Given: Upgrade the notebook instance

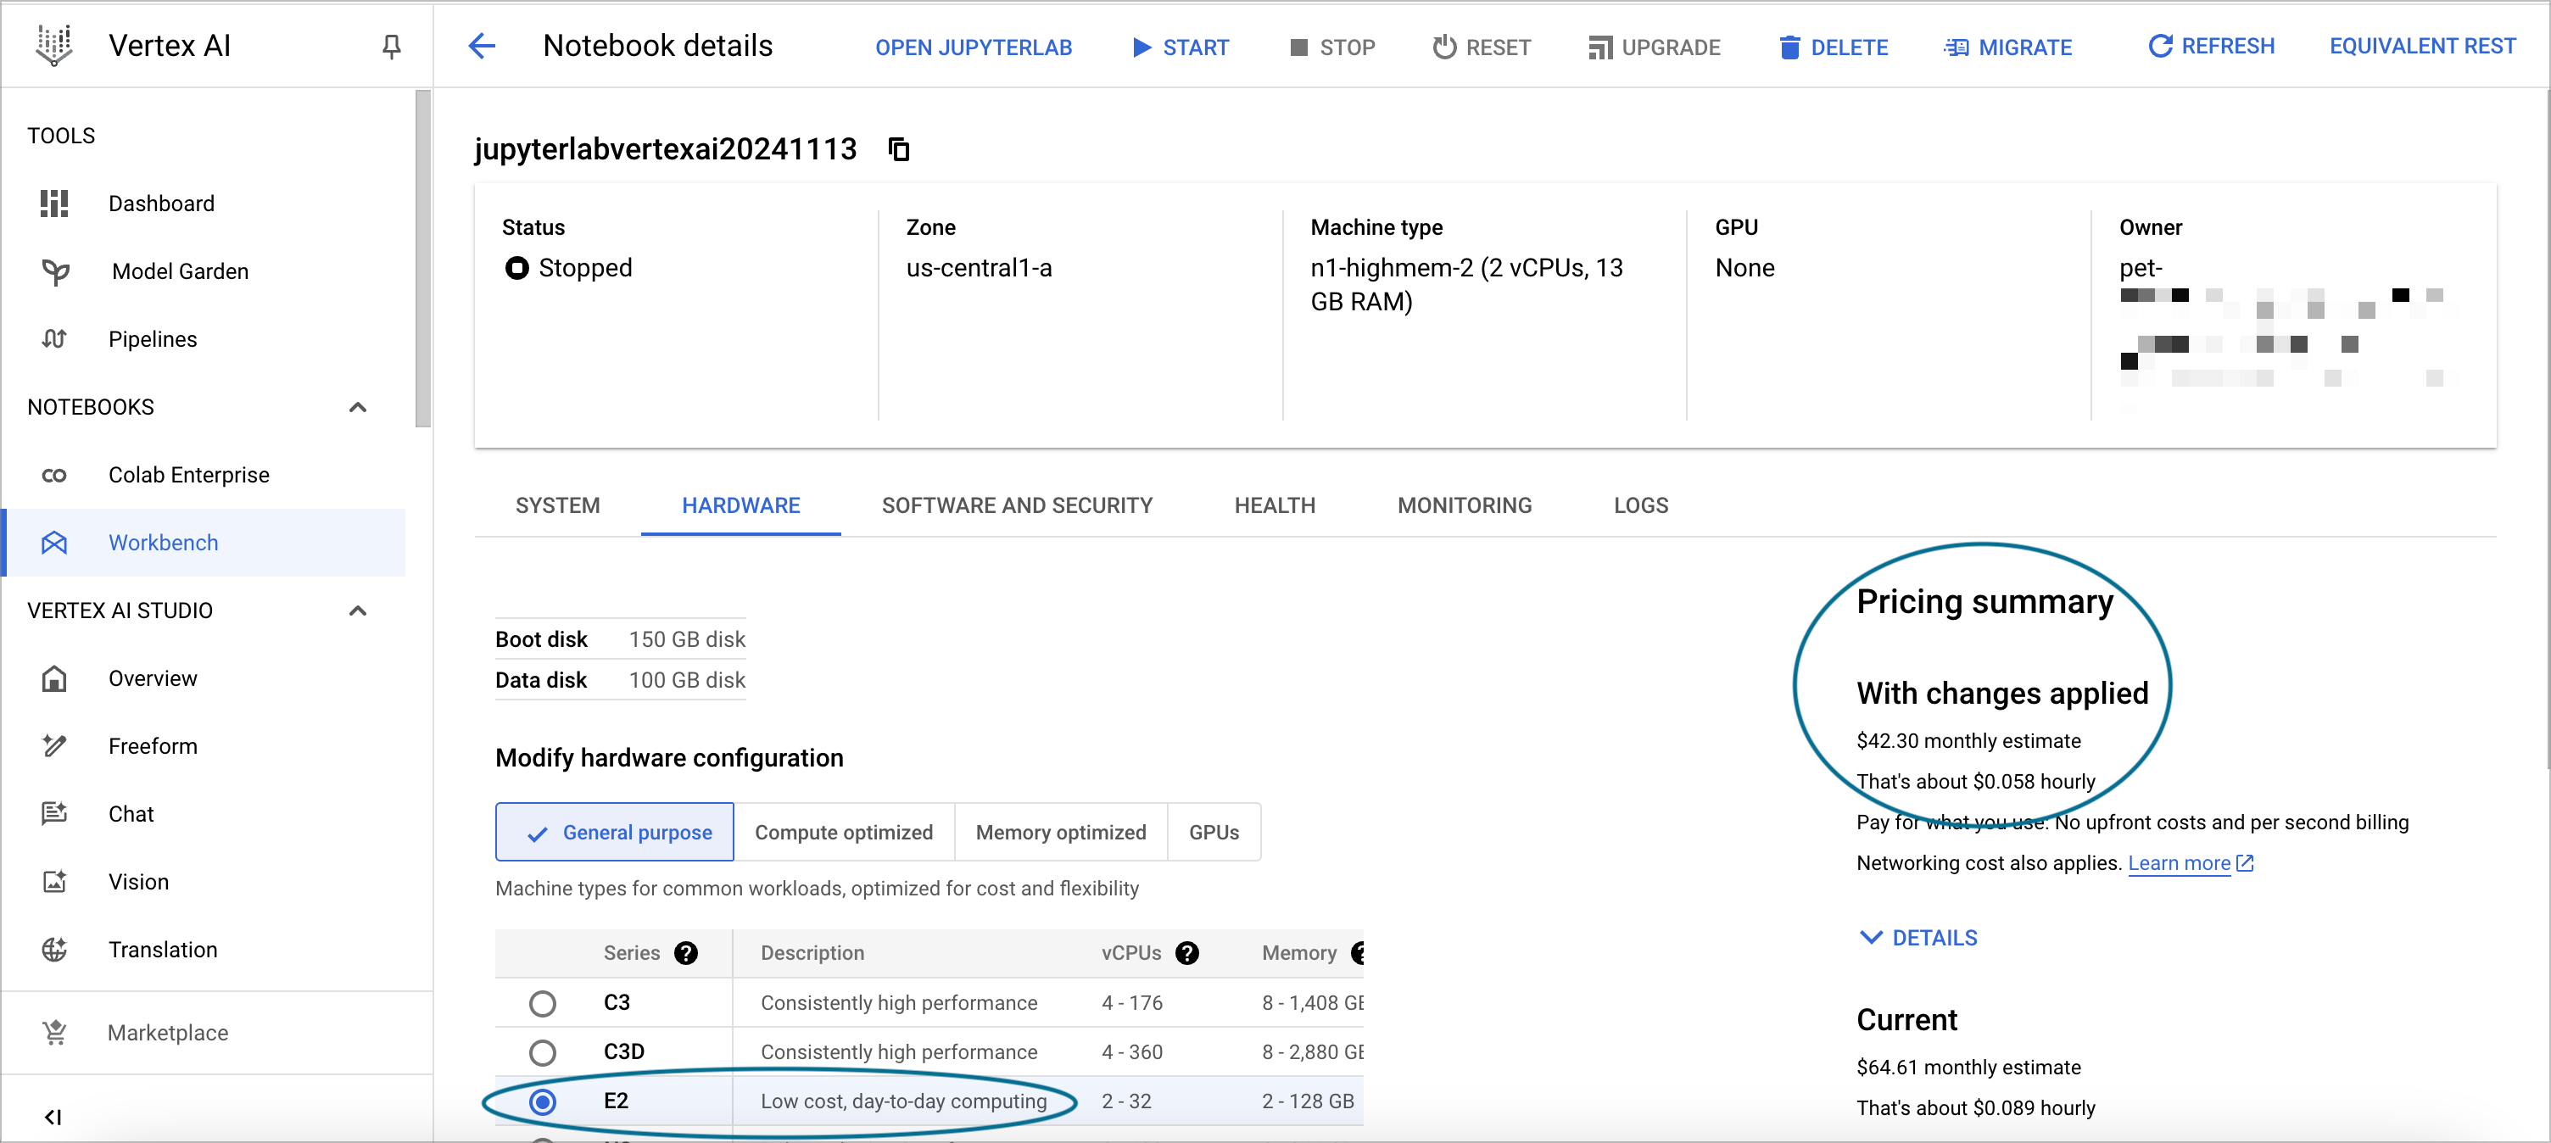Looking at the screenshot, I should 1654,47.
